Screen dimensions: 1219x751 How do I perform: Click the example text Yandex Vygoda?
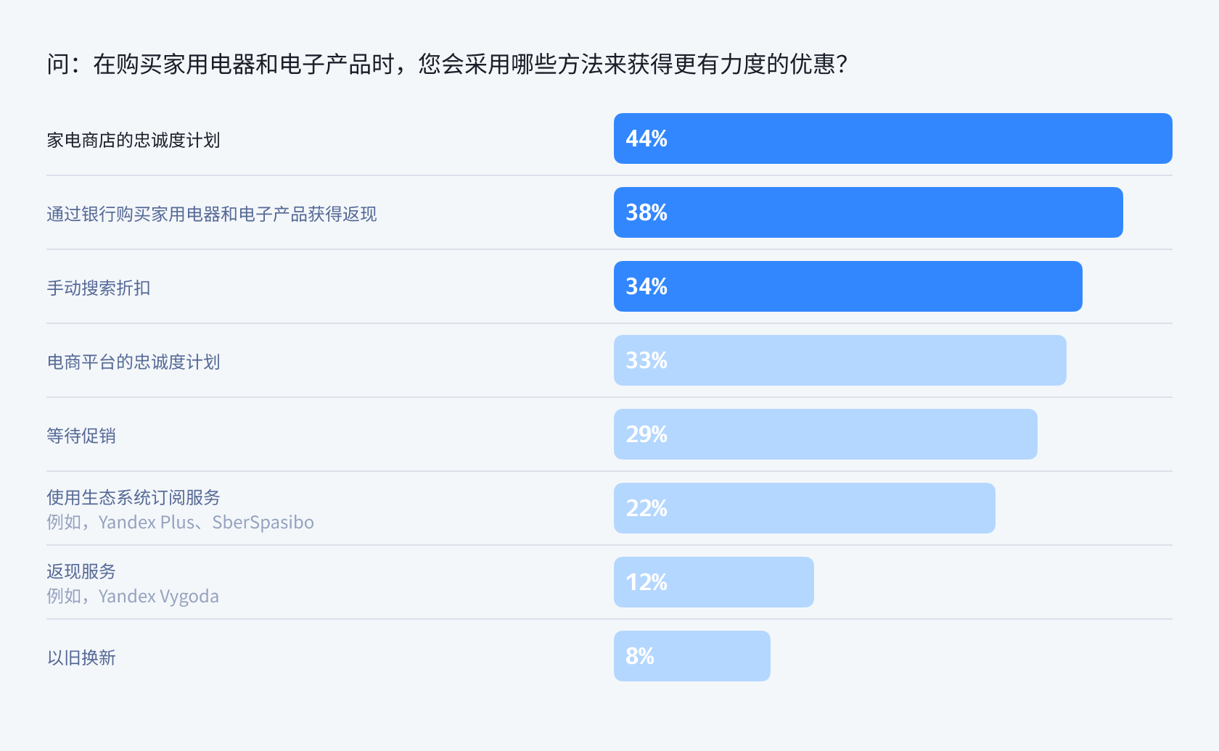click(159, 596)
